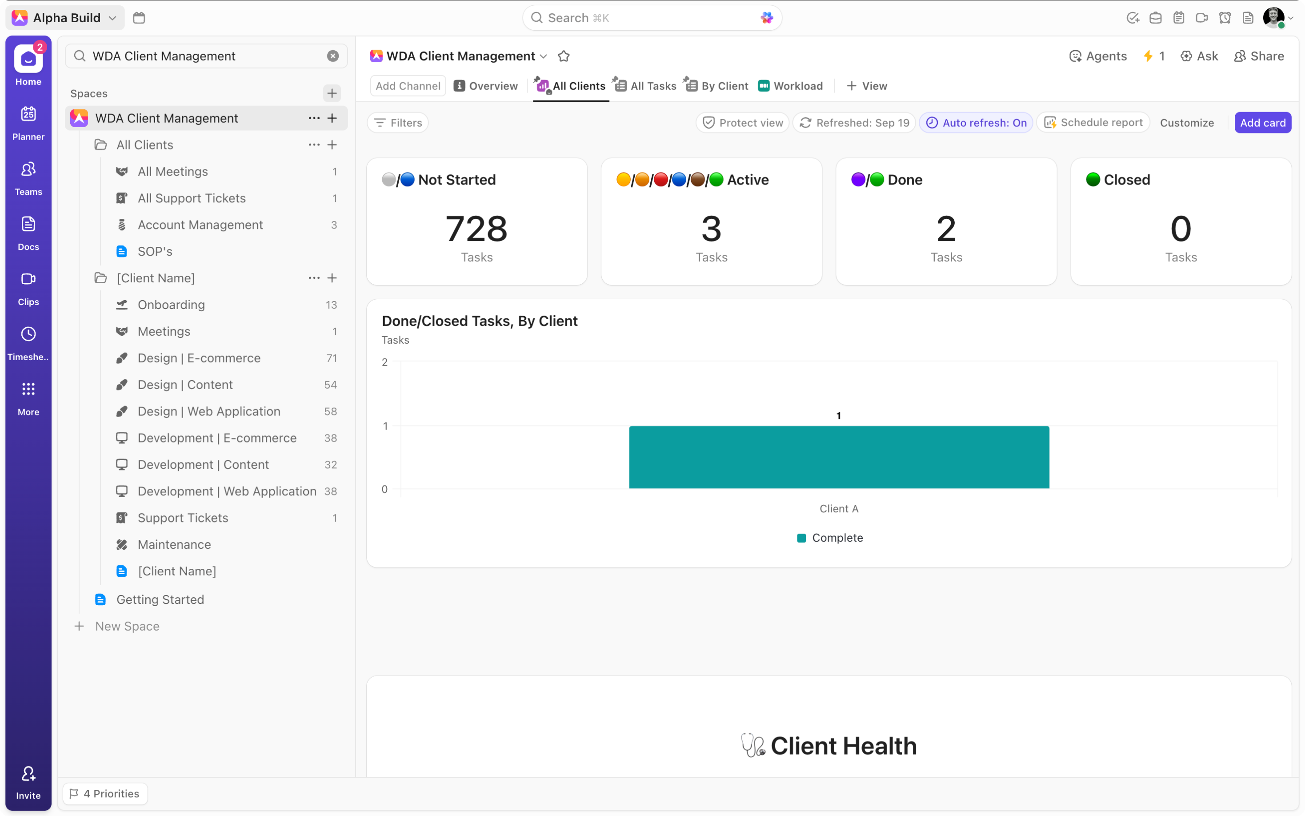
Task: Open Schedule report settings
Action: click(x=1093, y=122)
